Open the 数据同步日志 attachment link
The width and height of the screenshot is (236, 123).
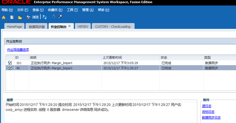(x=211, y=118)
